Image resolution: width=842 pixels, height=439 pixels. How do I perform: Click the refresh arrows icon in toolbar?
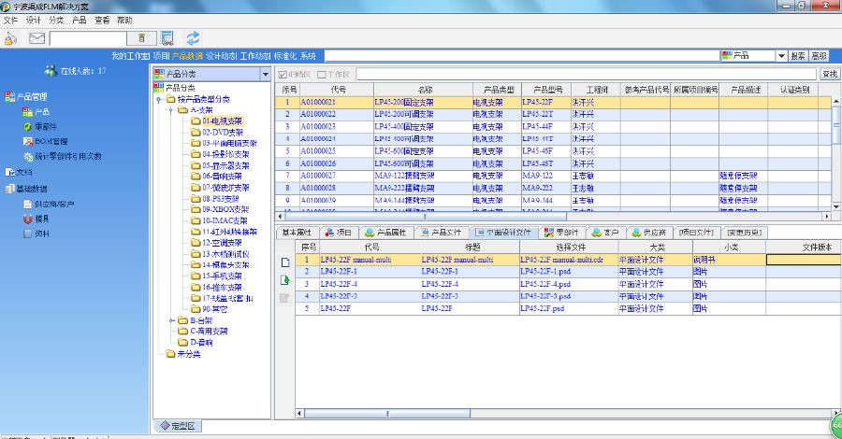[194, 38]
